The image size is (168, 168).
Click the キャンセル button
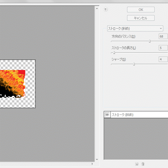click(141, 18)
